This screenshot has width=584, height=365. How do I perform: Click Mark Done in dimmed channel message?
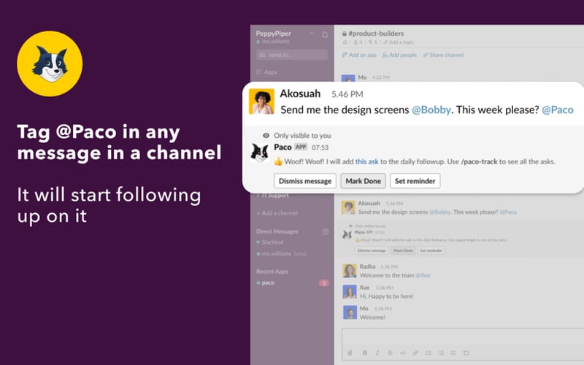403,250
